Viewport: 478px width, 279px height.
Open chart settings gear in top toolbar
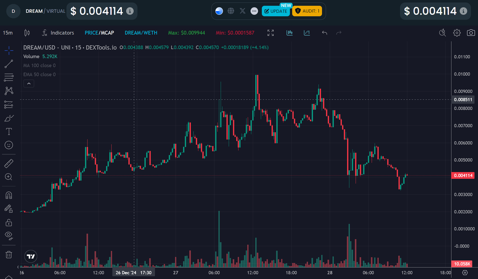tap(457, 33)
